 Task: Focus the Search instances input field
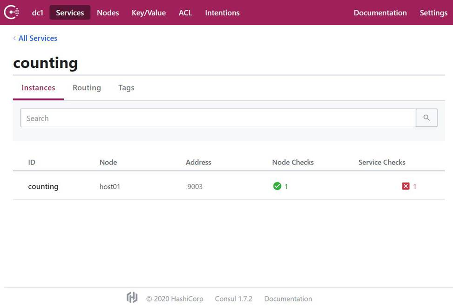(x=218, y=118)
